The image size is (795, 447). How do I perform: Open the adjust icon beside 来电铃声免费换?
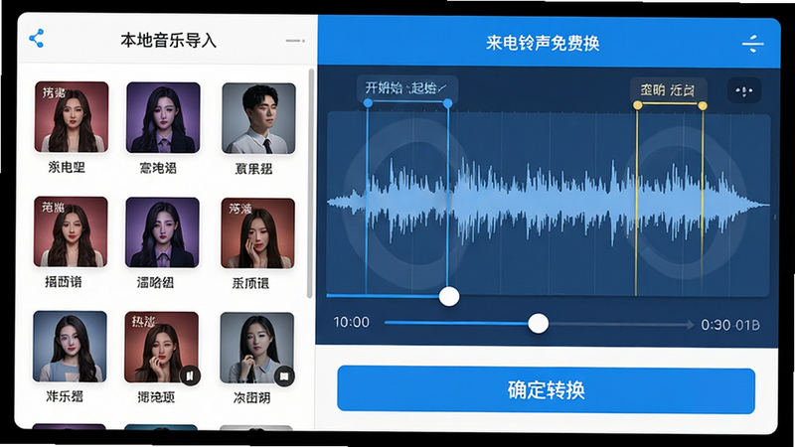[x=753, y=44]
